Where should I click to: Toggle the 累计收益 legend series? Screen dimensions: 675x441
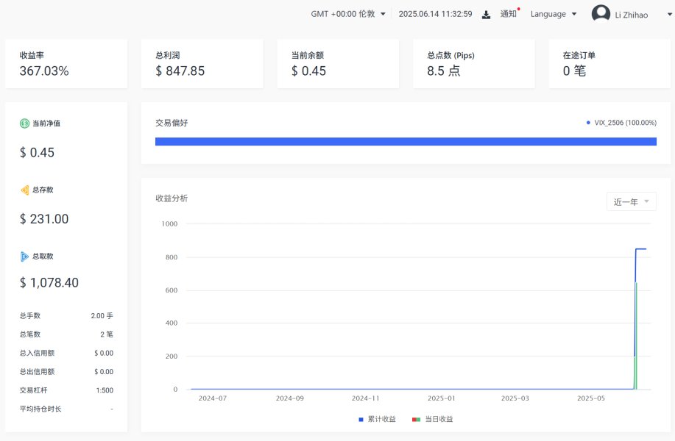377,419
